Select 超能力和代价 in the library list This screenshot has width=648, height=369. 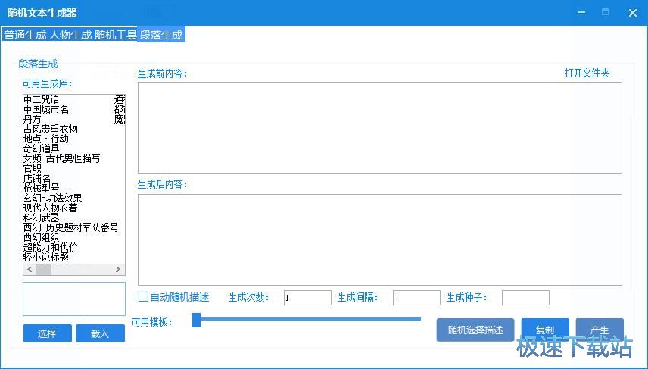[51, 247]
